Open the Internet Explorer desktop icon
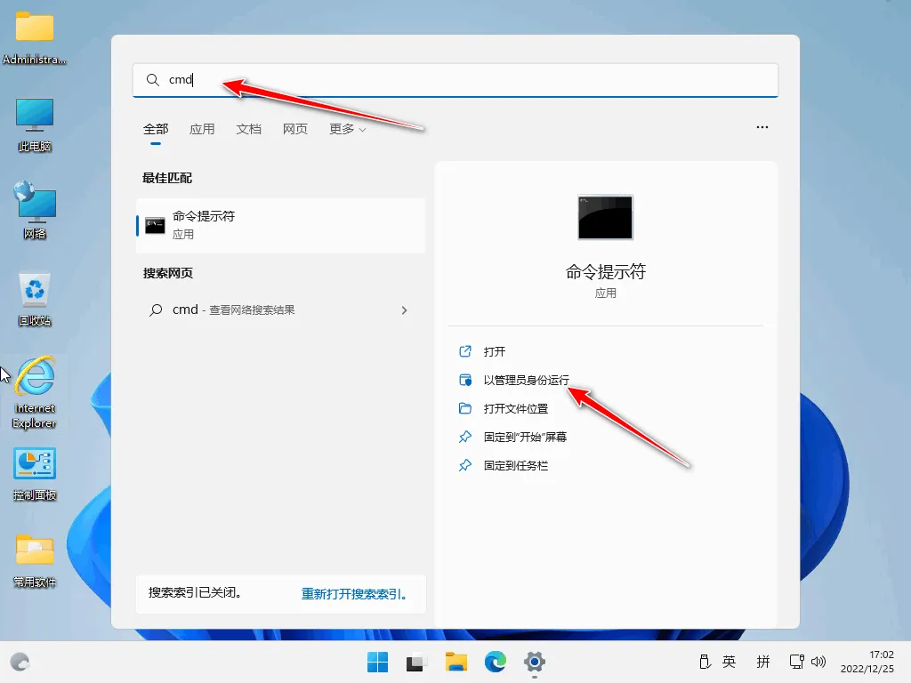 [x=35, y=379]
